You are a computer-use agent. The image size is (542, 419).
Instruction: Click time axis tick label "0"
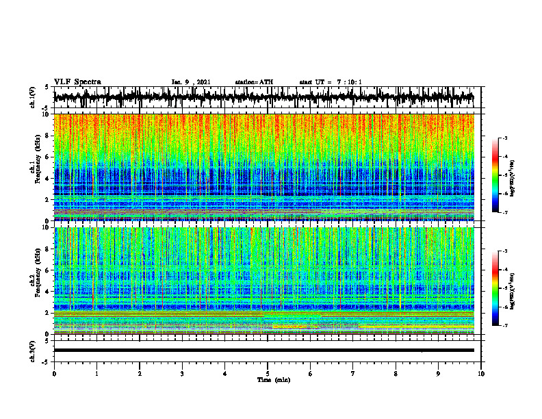pyautogui.click(x=54, y=374)
